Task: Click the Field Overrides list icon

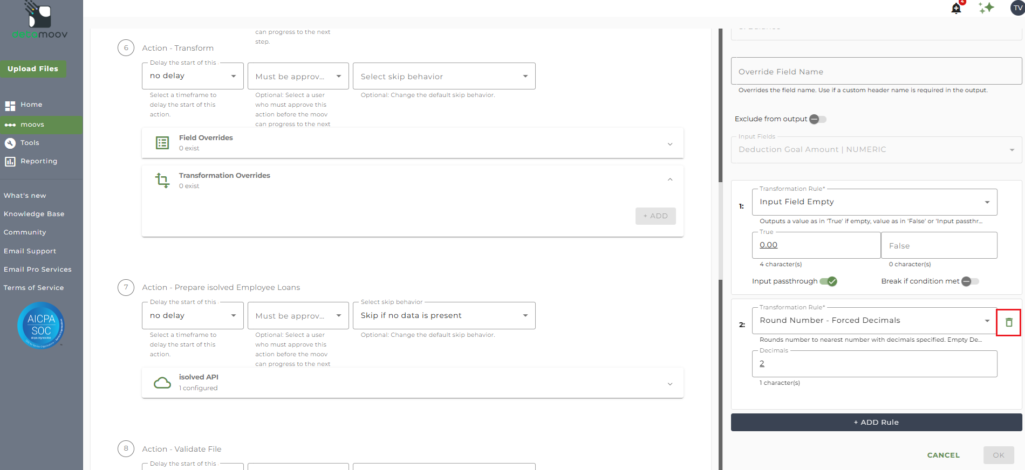Action: coord(162,143)
